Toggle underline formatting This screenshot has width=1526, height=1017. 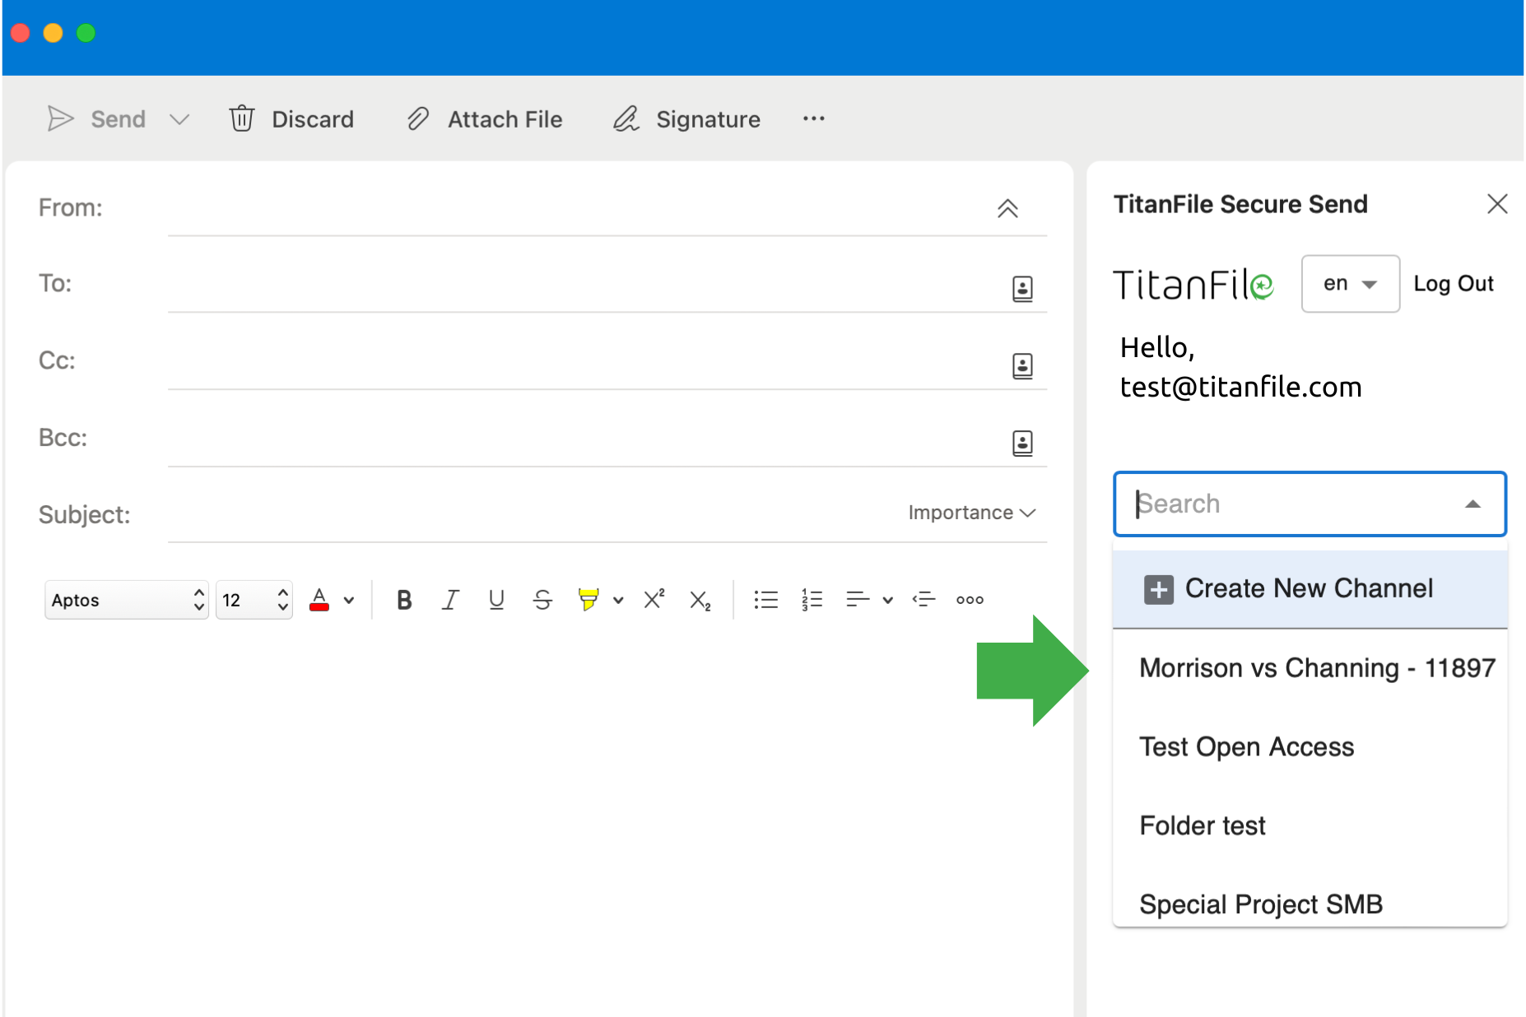pyautogui.click(x=496, y=600)
